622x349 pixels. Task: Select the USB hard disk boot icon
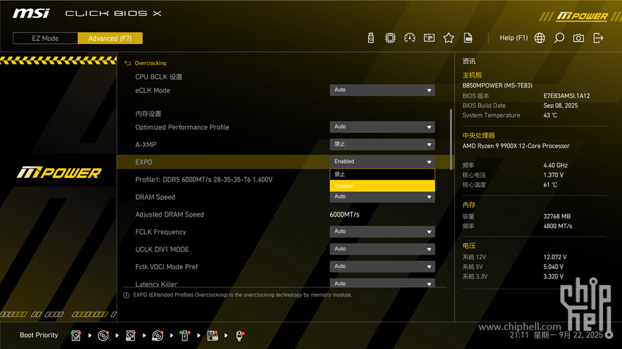click(x=131, y=336)
